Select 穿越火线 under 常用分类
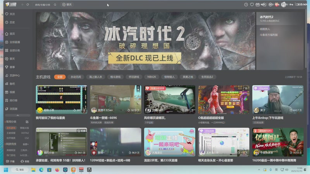The width and height of the screenshot is (310, 174). pos(24,128)
